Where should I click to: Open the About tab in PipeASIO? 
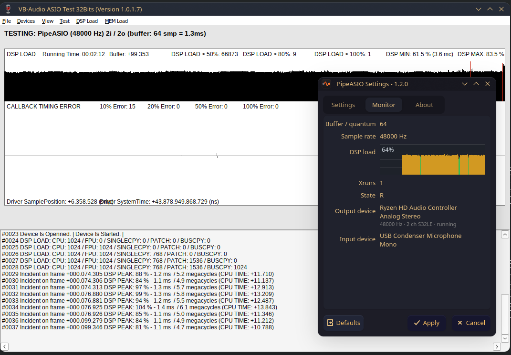[x=424, y=105]
